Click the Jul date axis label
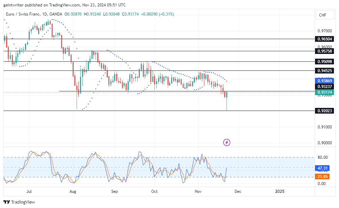Image resolution: width=339 pixels, height=208 pixels. [x=29, y=191]
